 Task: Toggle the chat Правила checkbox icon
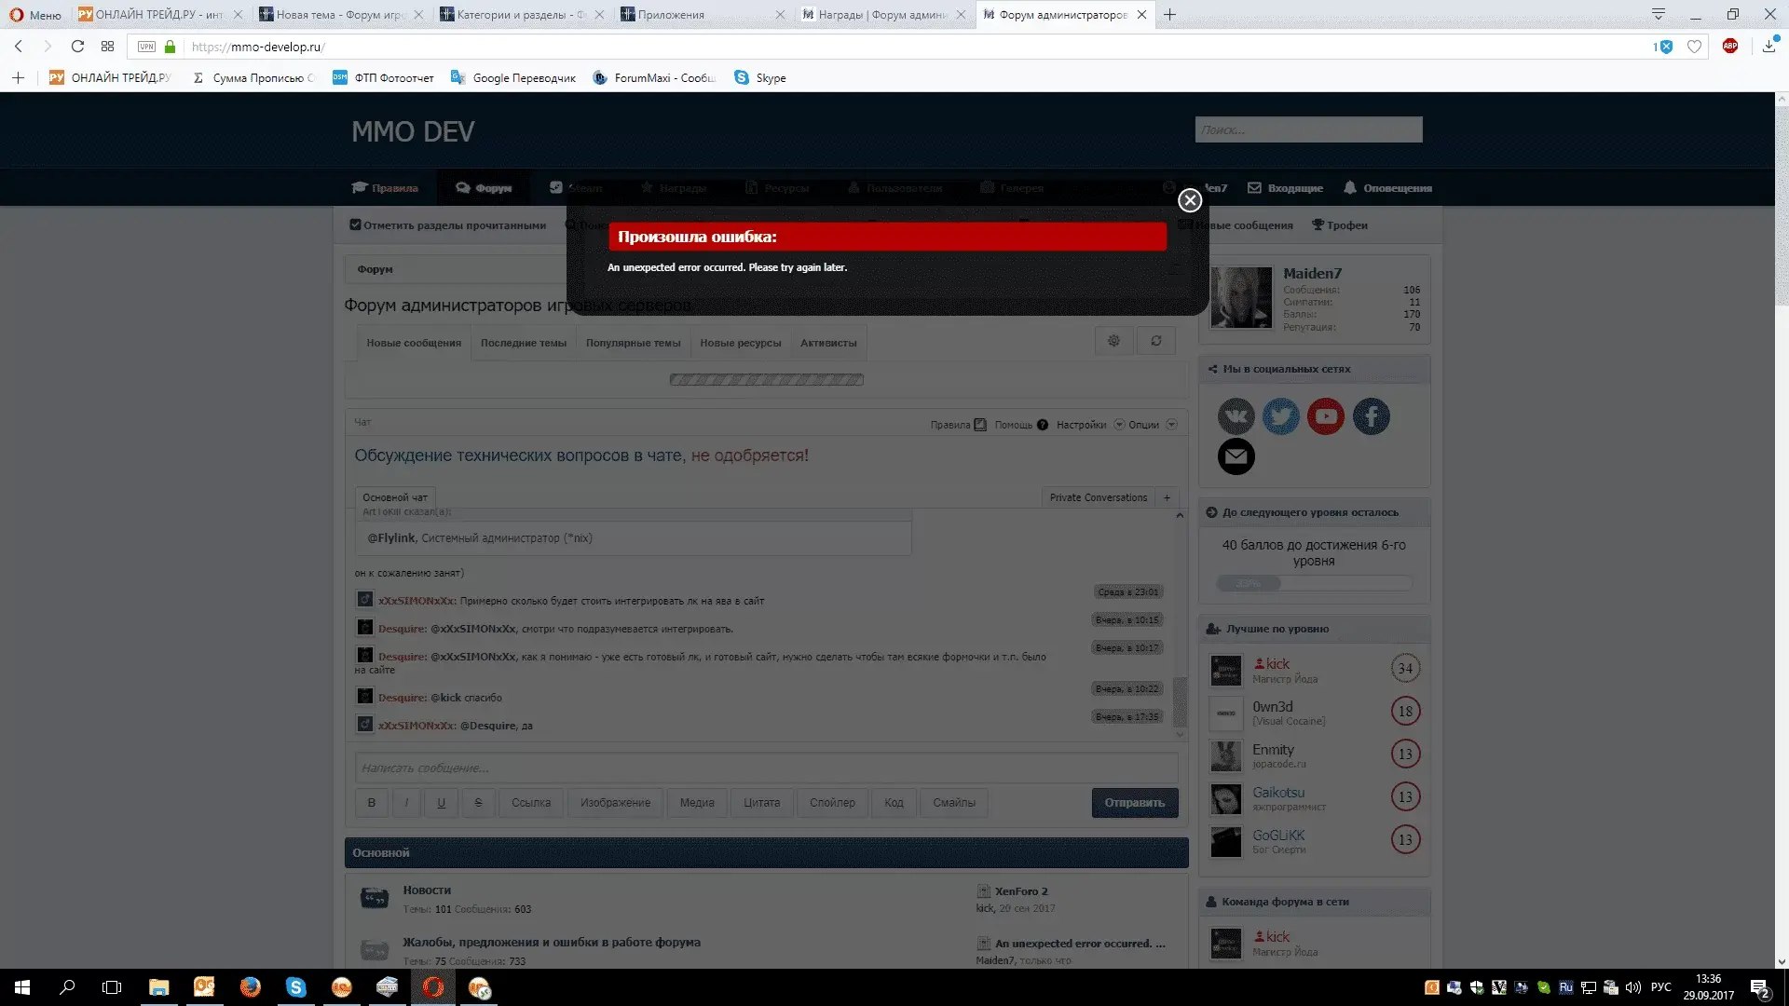point(980,425)
